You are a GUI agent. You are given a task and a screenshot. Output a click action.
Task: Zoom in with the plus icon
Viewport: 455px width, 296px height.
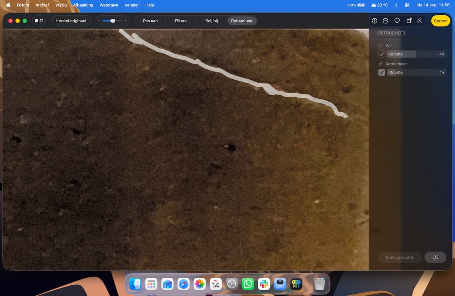point(126,21)
